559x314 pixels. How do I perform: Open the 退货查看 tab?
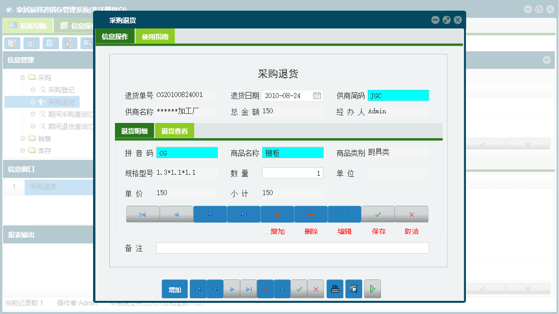pos(175,131)
